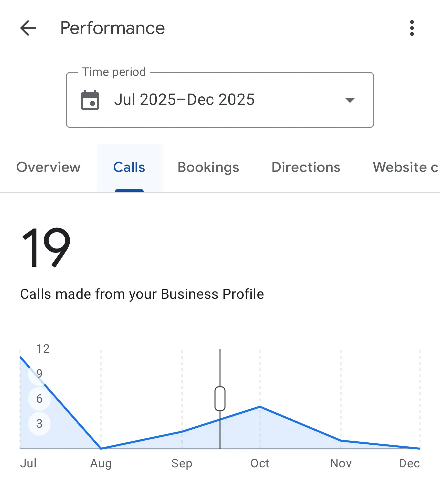Open the Jul 2025–Dec 2025 time selector
The width and height of the screenshot is (440, 495).
(184, 100)
